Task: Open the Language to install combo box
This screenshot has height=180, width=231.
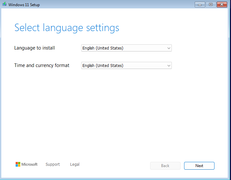Action: 126,48
